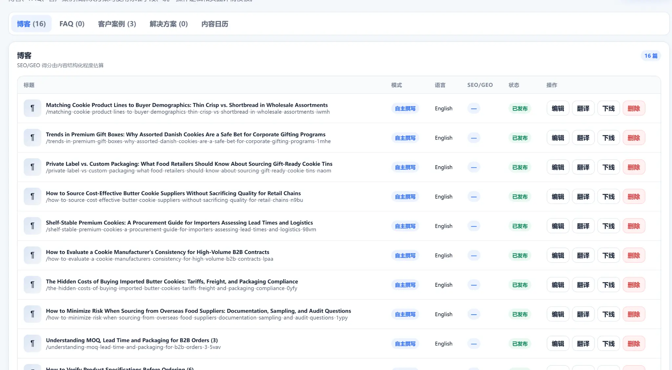Click the slug /understanding-moq-lead-time-and-packaging-for-b2b-orders-3-5vav
Viewport: 672px width, 370px height.
133,347
